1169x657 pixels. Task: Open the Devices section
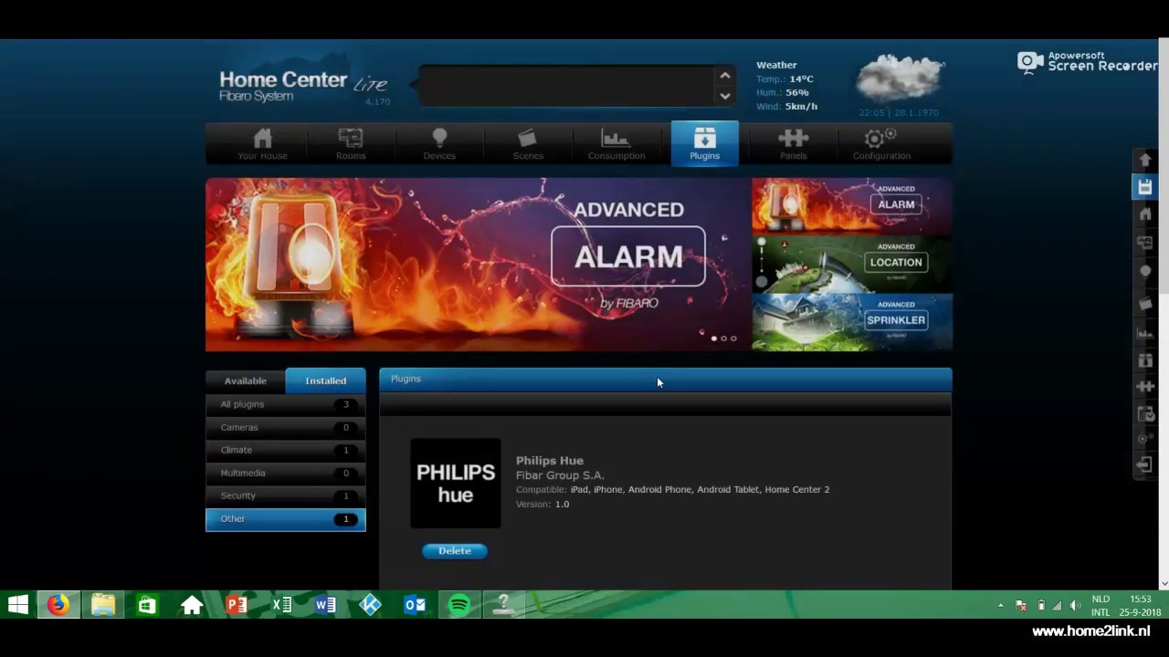coord(439,144)
